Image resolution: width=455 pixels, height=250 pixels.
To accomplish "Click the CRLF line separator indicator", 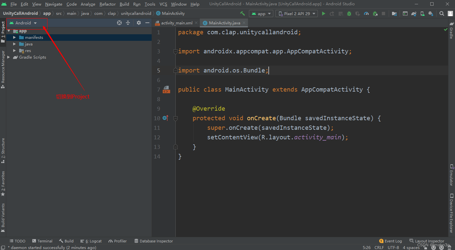I will [379, 247].
